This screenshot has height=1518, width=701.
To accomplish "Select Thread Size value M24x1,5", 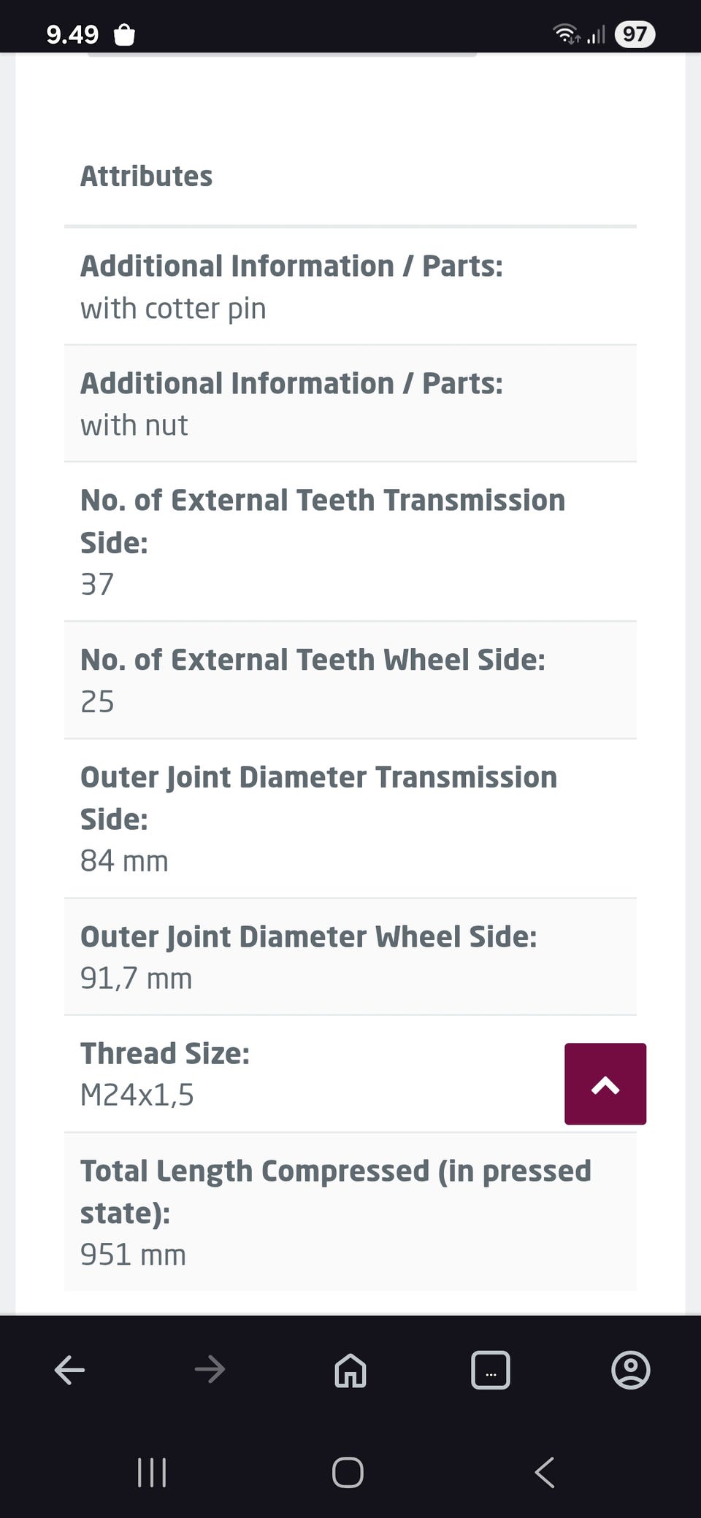I will pyautogui.click(x=137, y=1095).
